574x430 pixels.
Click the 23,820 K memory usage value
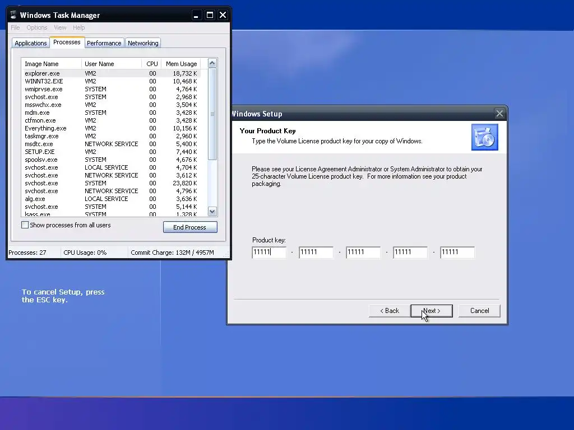coord(185,183)
